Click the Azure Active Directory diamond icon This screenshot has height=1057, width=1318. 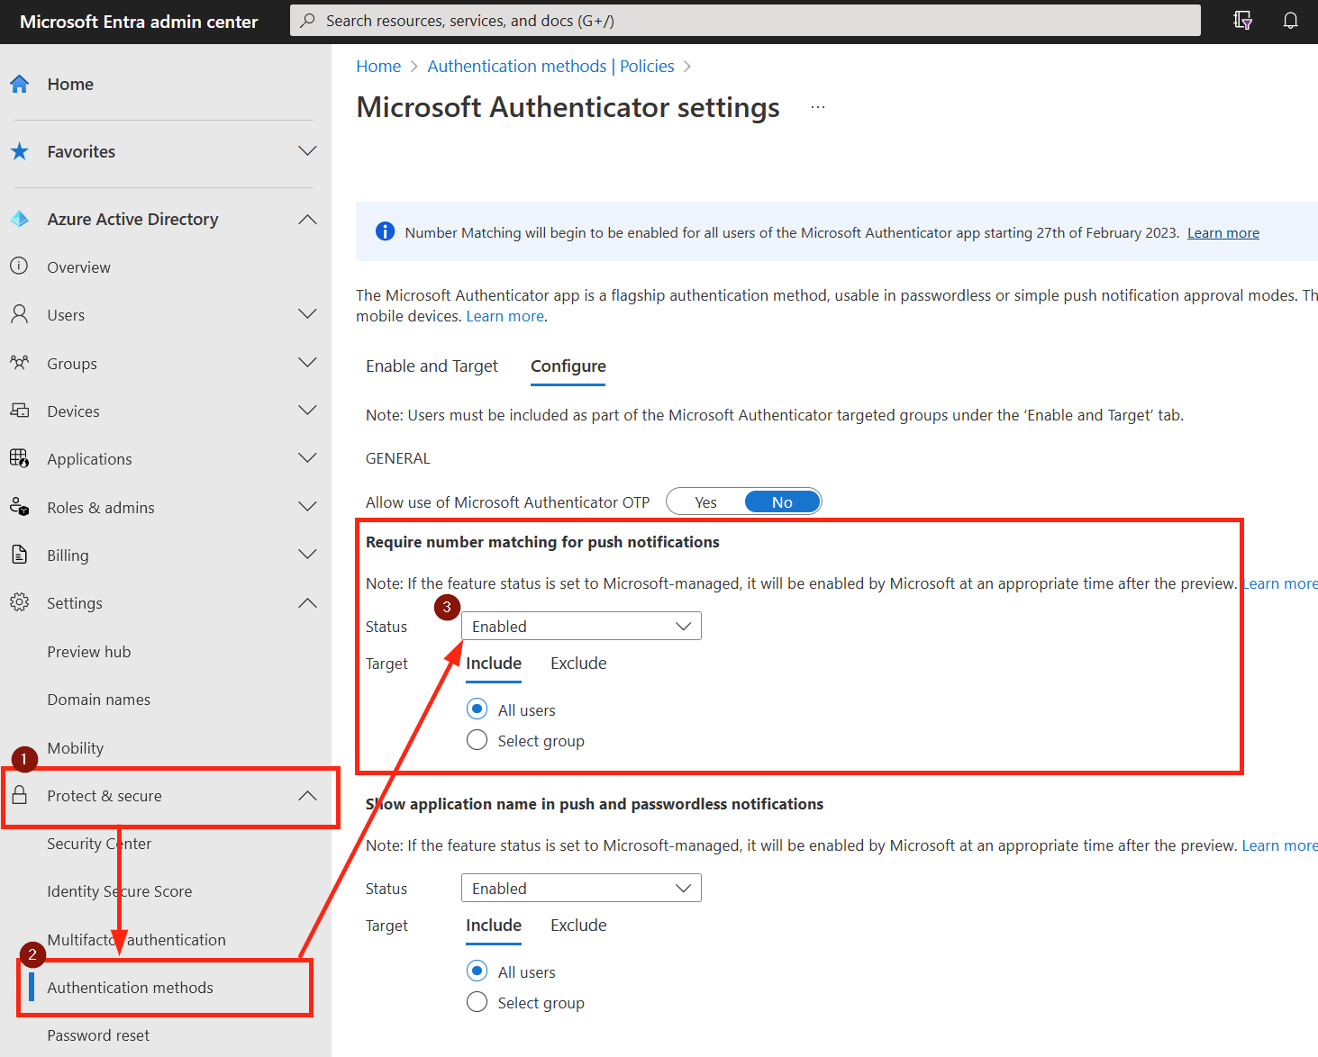click(x=19, y=219)
